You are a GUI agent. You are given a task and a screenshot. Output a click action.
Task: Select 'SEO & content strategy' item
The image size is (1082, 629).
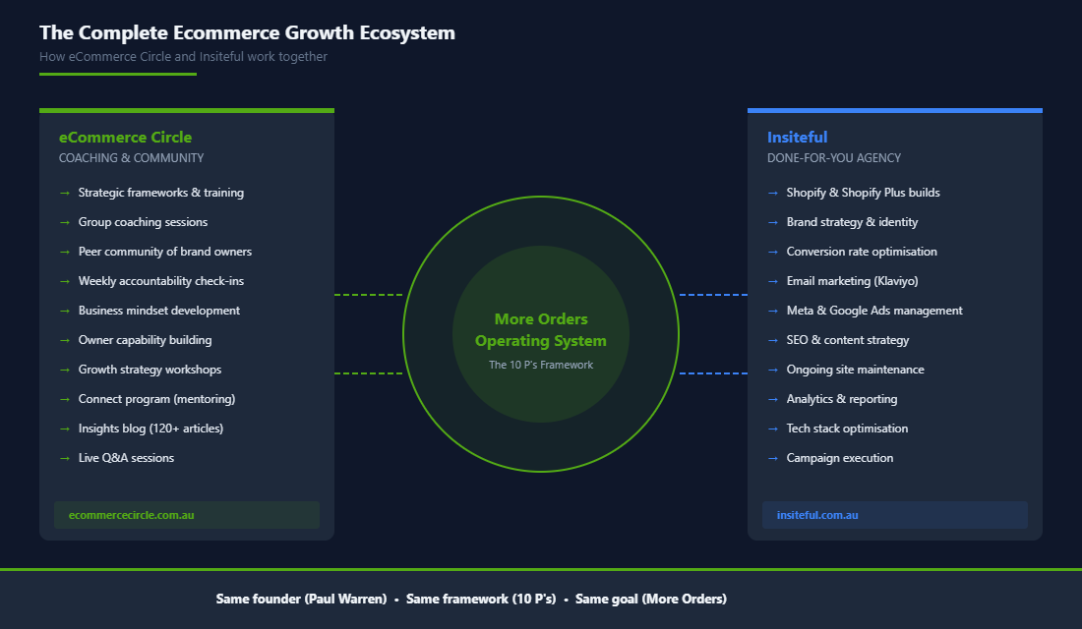[847, 340]
